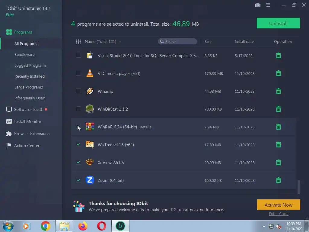
Task: Click trash icon for XnView 2.51.5
Action: 279,163
